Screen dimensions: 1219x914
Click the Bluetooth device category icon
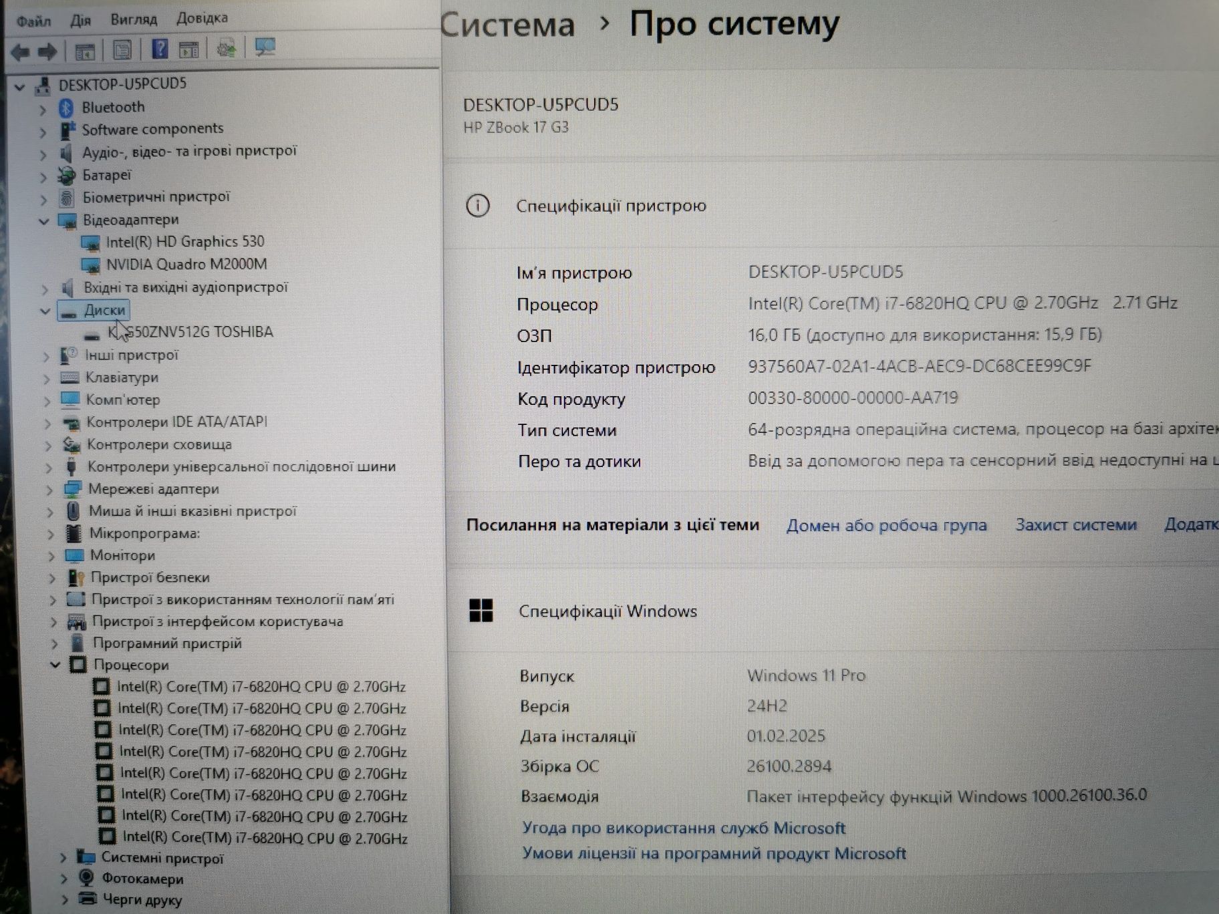point(66,108)
